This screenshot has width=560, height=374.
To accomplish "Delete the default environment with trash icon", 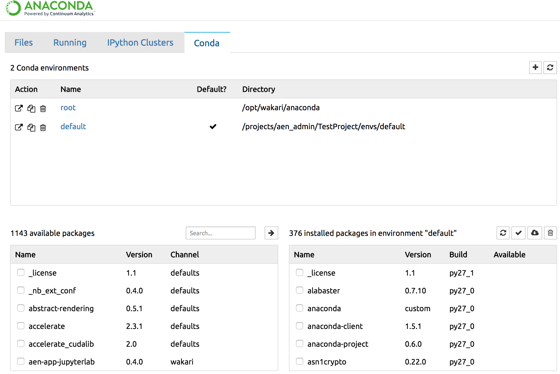I will point(43,127).
